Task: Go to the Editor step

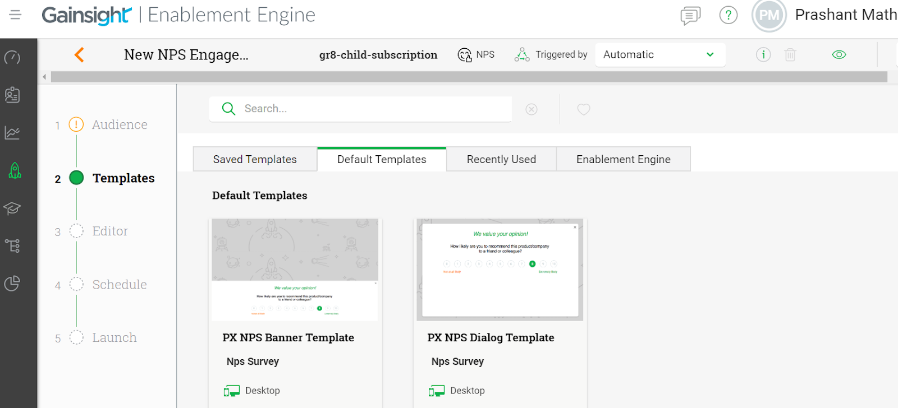Action: point(110,231)
